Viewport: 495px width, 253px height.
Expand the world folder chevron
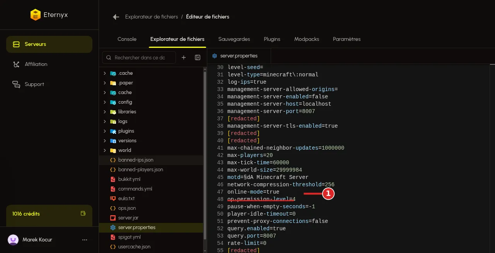pyautogui.click(x=104, y=150)
